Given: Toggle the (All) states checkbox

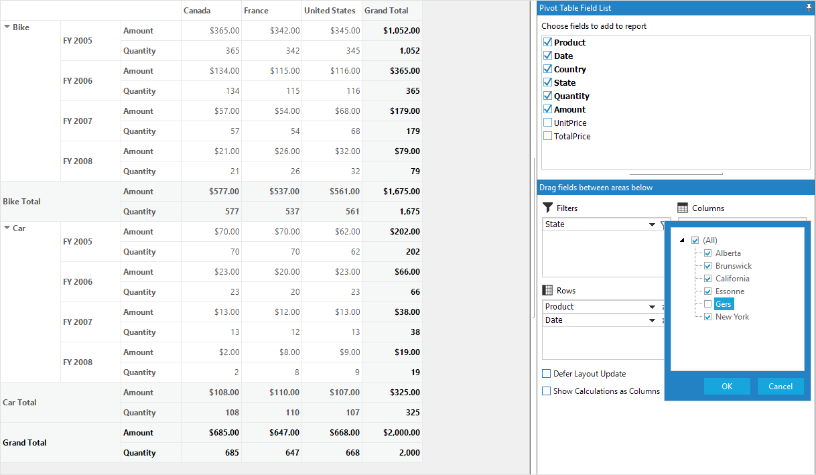Looking at the screenshot, I should click(x=695, y=240).
